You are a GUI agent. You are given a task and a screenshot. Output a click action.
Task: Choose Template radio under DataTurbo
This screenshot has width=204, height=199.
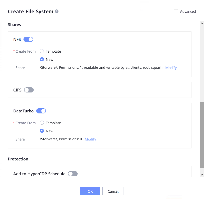(x=42, y=123)
